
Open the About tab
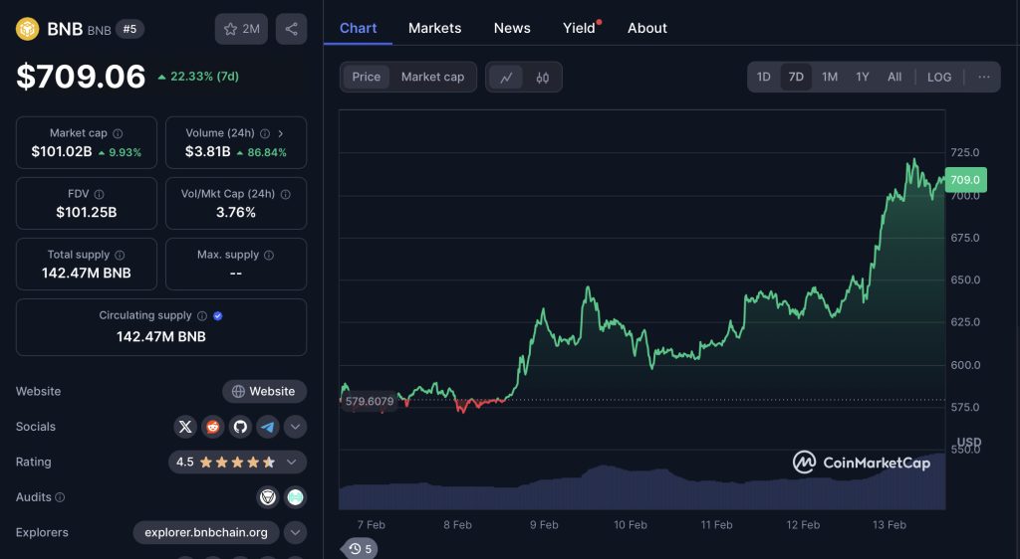pyautogui.click(x=647, y=28)
